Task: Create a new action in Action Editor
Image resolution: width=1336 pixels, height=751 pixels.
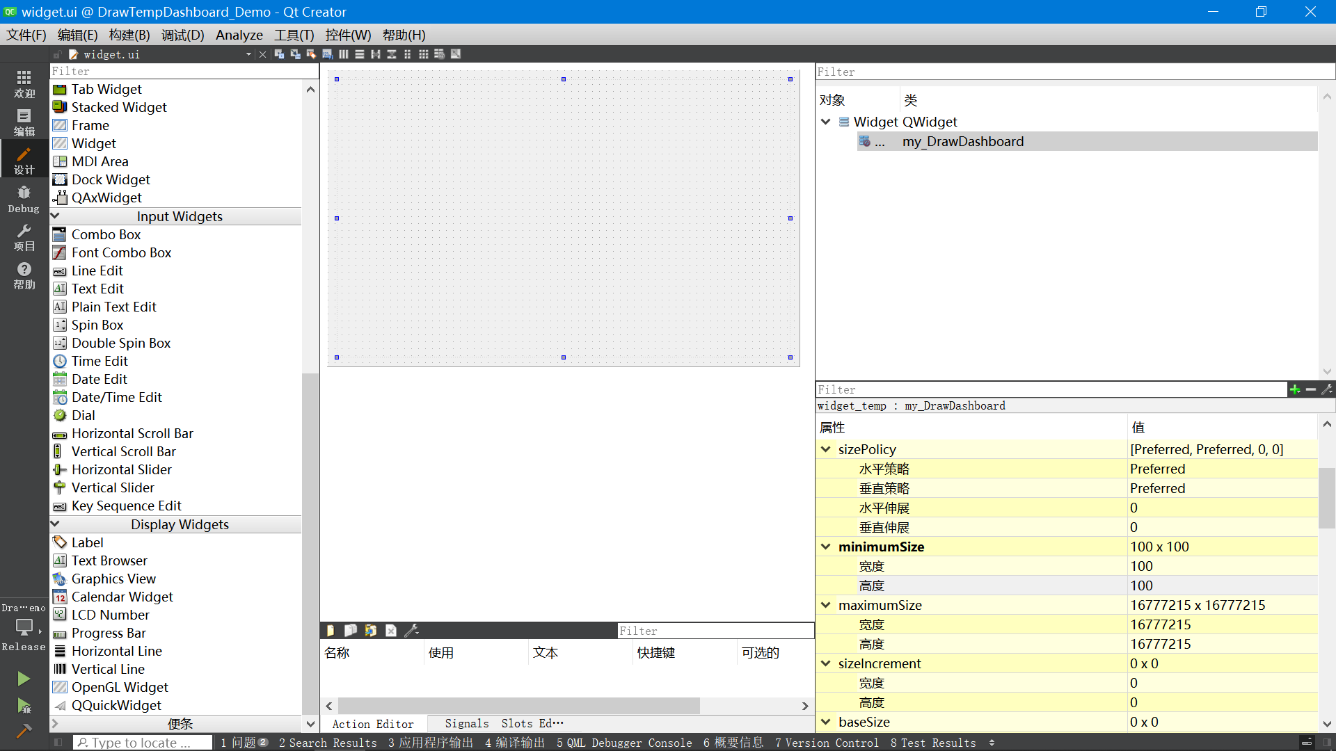Action: [330, 631]
